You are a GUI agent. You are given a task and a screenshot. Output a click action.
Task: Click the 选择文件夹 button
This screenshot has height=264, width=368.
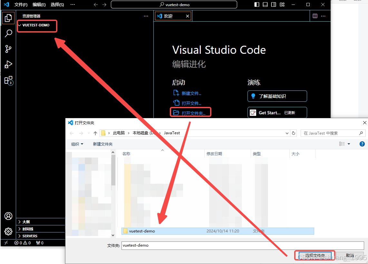pyautogui.click(x=315, y=256)
